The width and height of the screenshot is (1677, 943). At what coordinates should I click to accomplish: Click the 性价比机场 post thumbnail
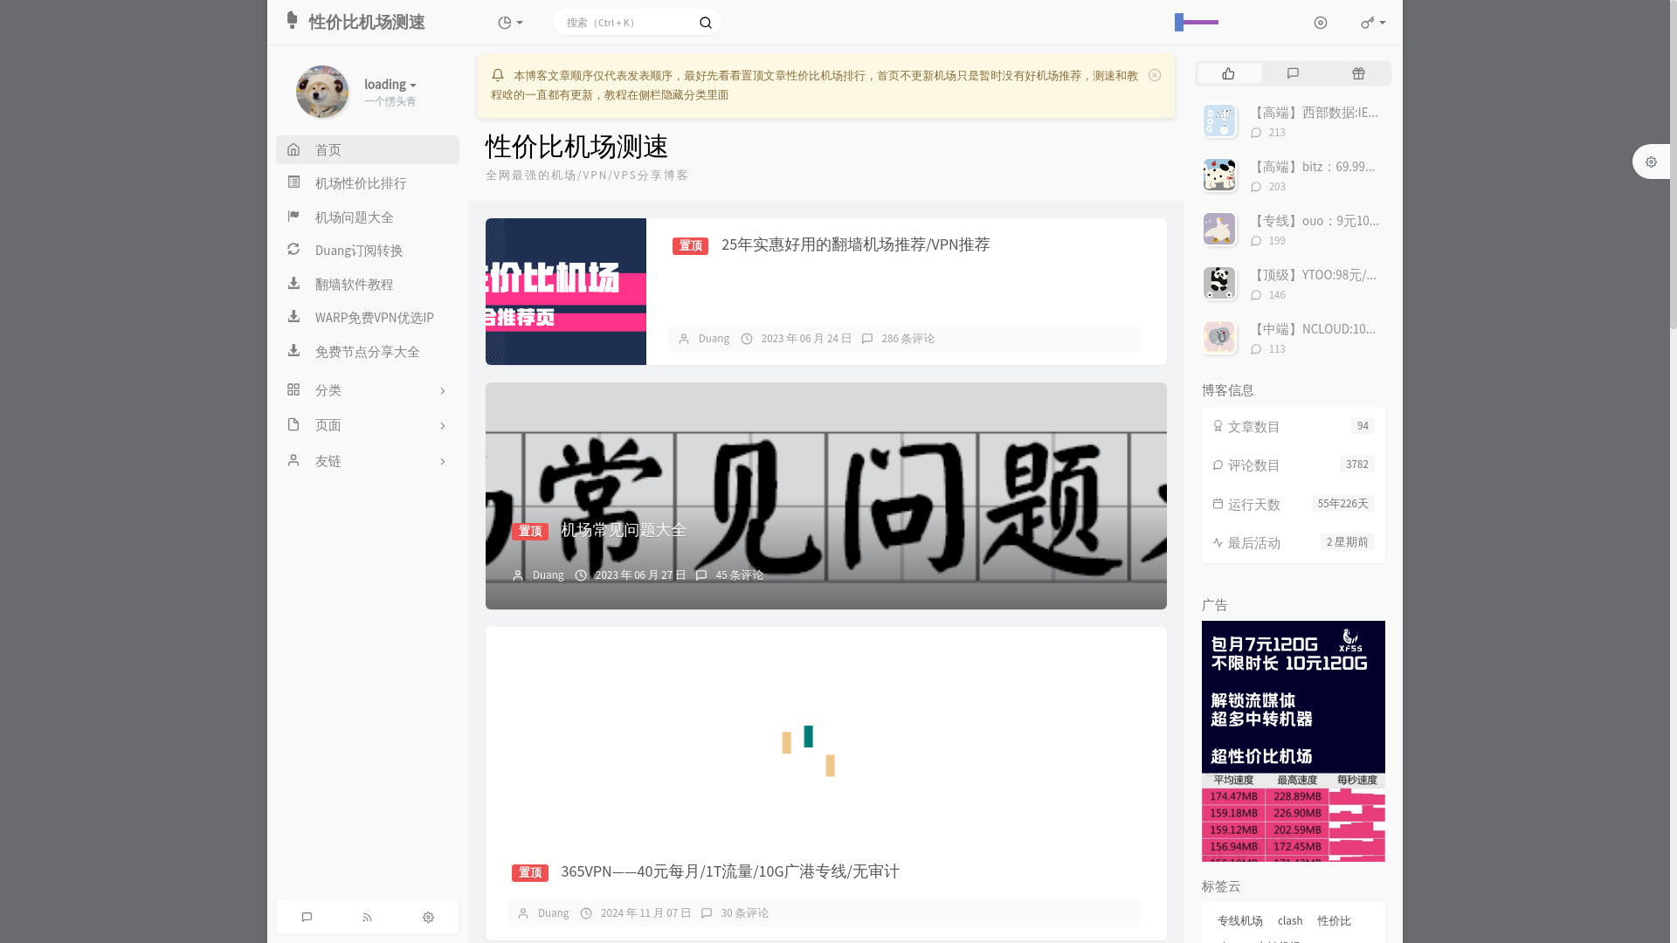pyautogui.click(x=566, y=292)
